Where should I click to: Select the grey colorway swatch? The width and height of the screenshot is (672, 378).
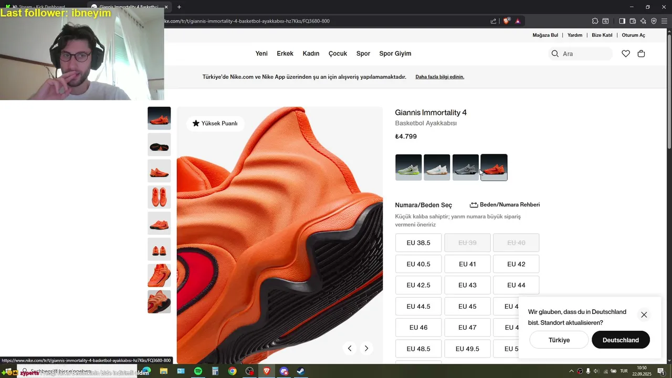[466, 167]
